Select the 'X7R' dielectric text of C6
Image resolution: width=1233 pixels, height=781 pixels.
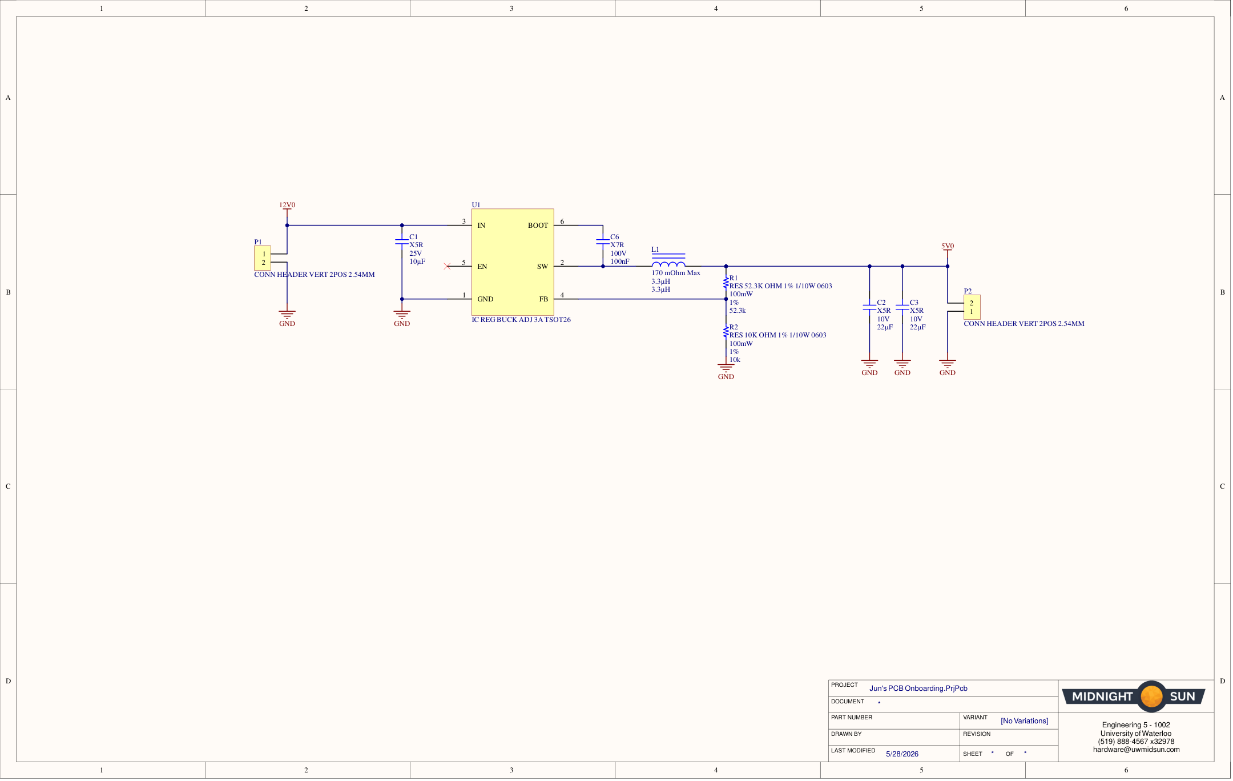[x=617, y=245]
